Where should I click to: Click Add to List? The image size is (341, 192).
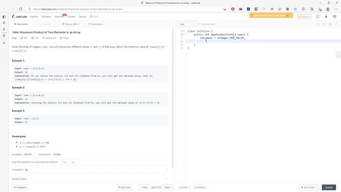(x=49, y=38)
